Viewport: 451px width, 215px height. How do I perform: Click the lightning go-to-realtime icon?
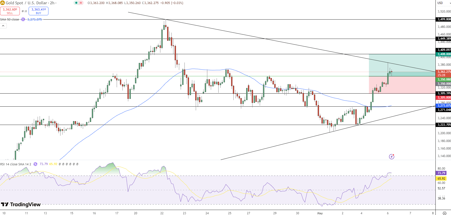[392, 157]
